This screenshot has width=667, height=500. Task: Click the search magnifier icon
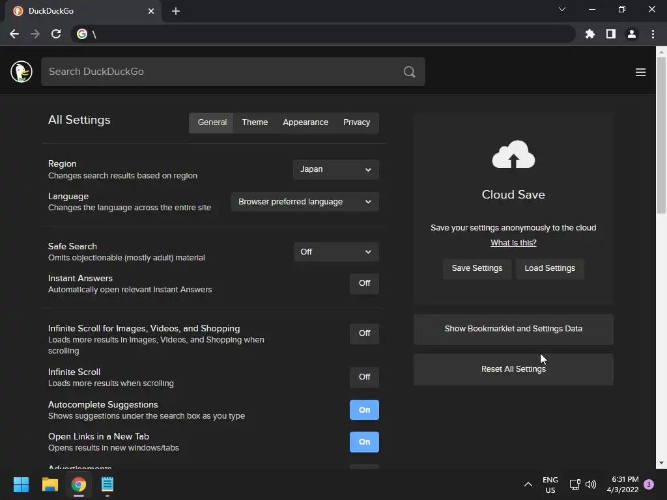tap(409, 72)
